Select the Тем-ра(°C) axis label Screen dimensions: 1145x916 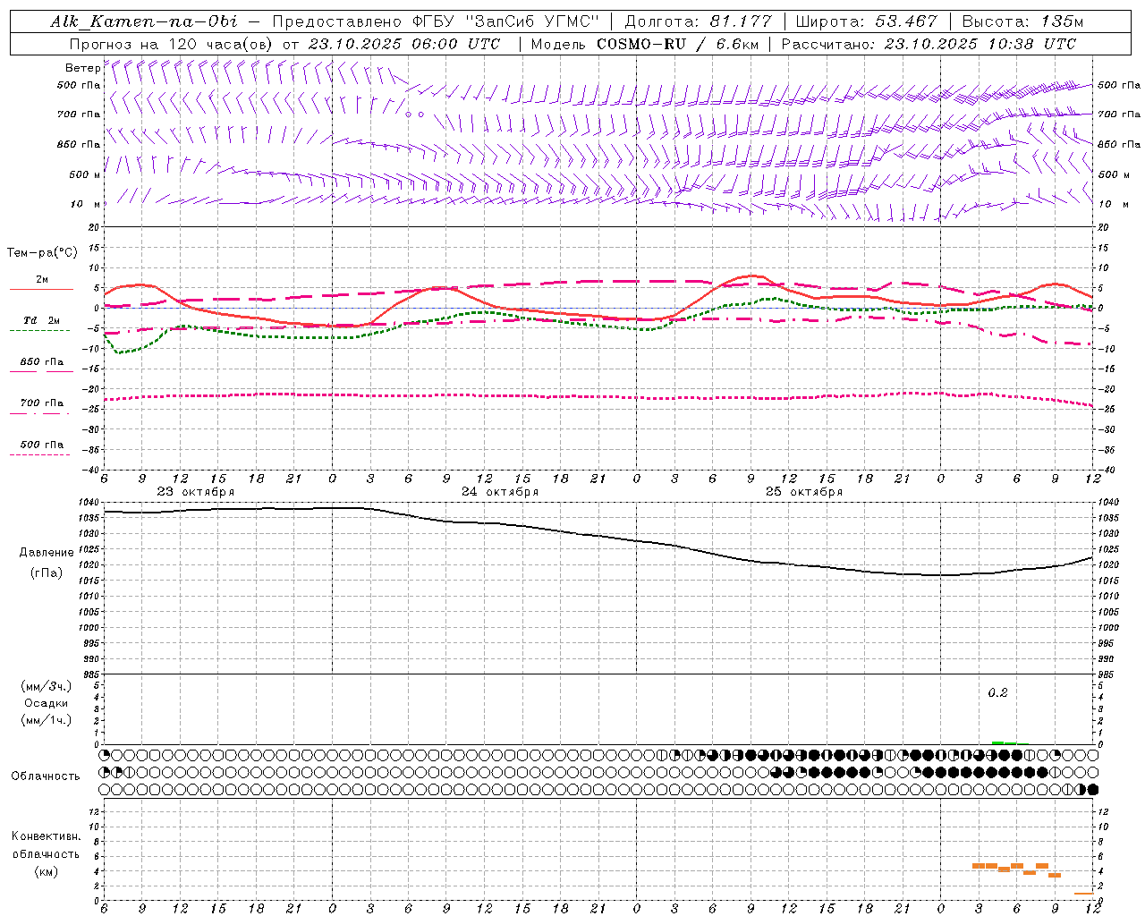click(x=42, y=253)
